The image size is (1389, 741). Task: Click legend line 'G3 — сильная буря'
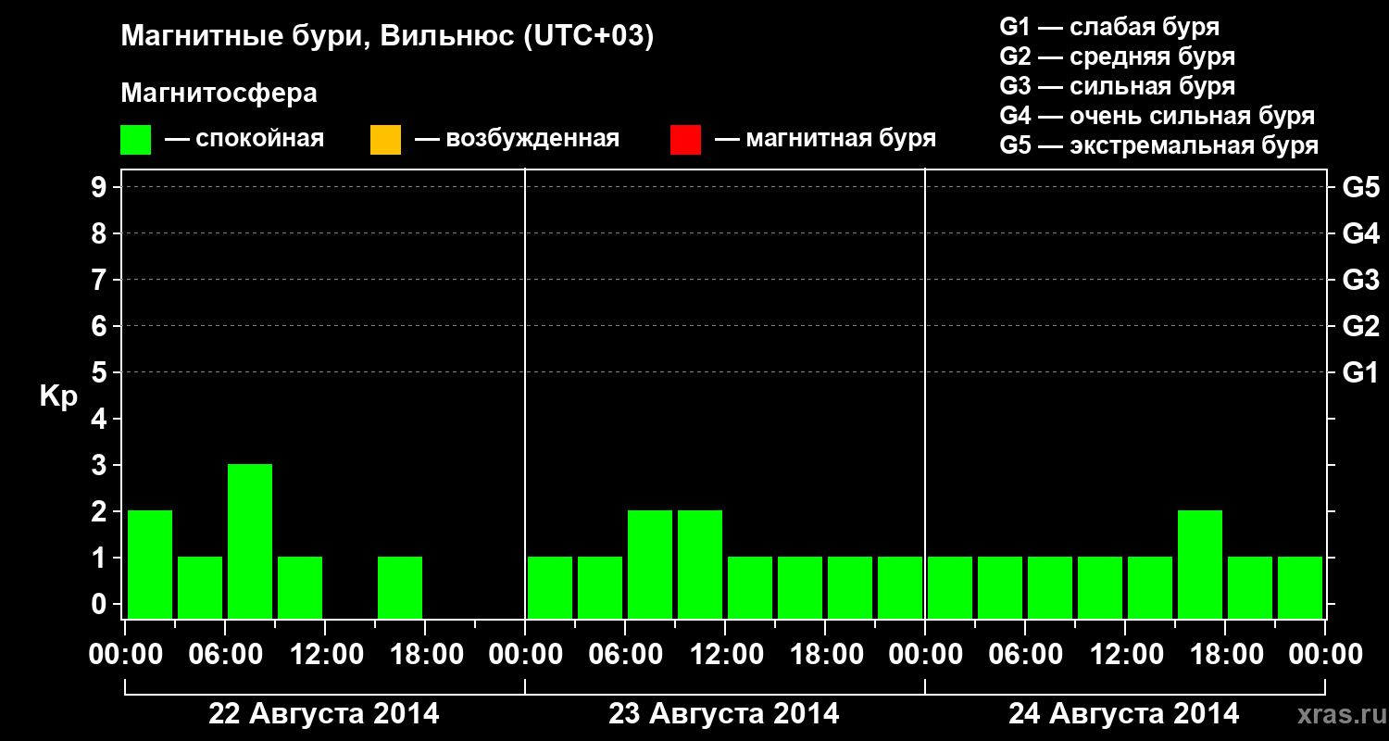coord(1117,86)
